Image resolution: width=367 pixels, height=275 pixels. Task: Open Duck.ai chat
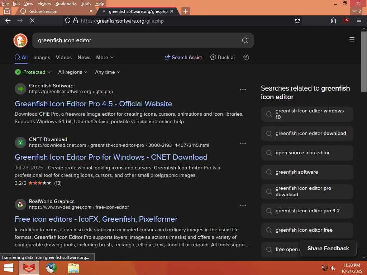[222, 57]
